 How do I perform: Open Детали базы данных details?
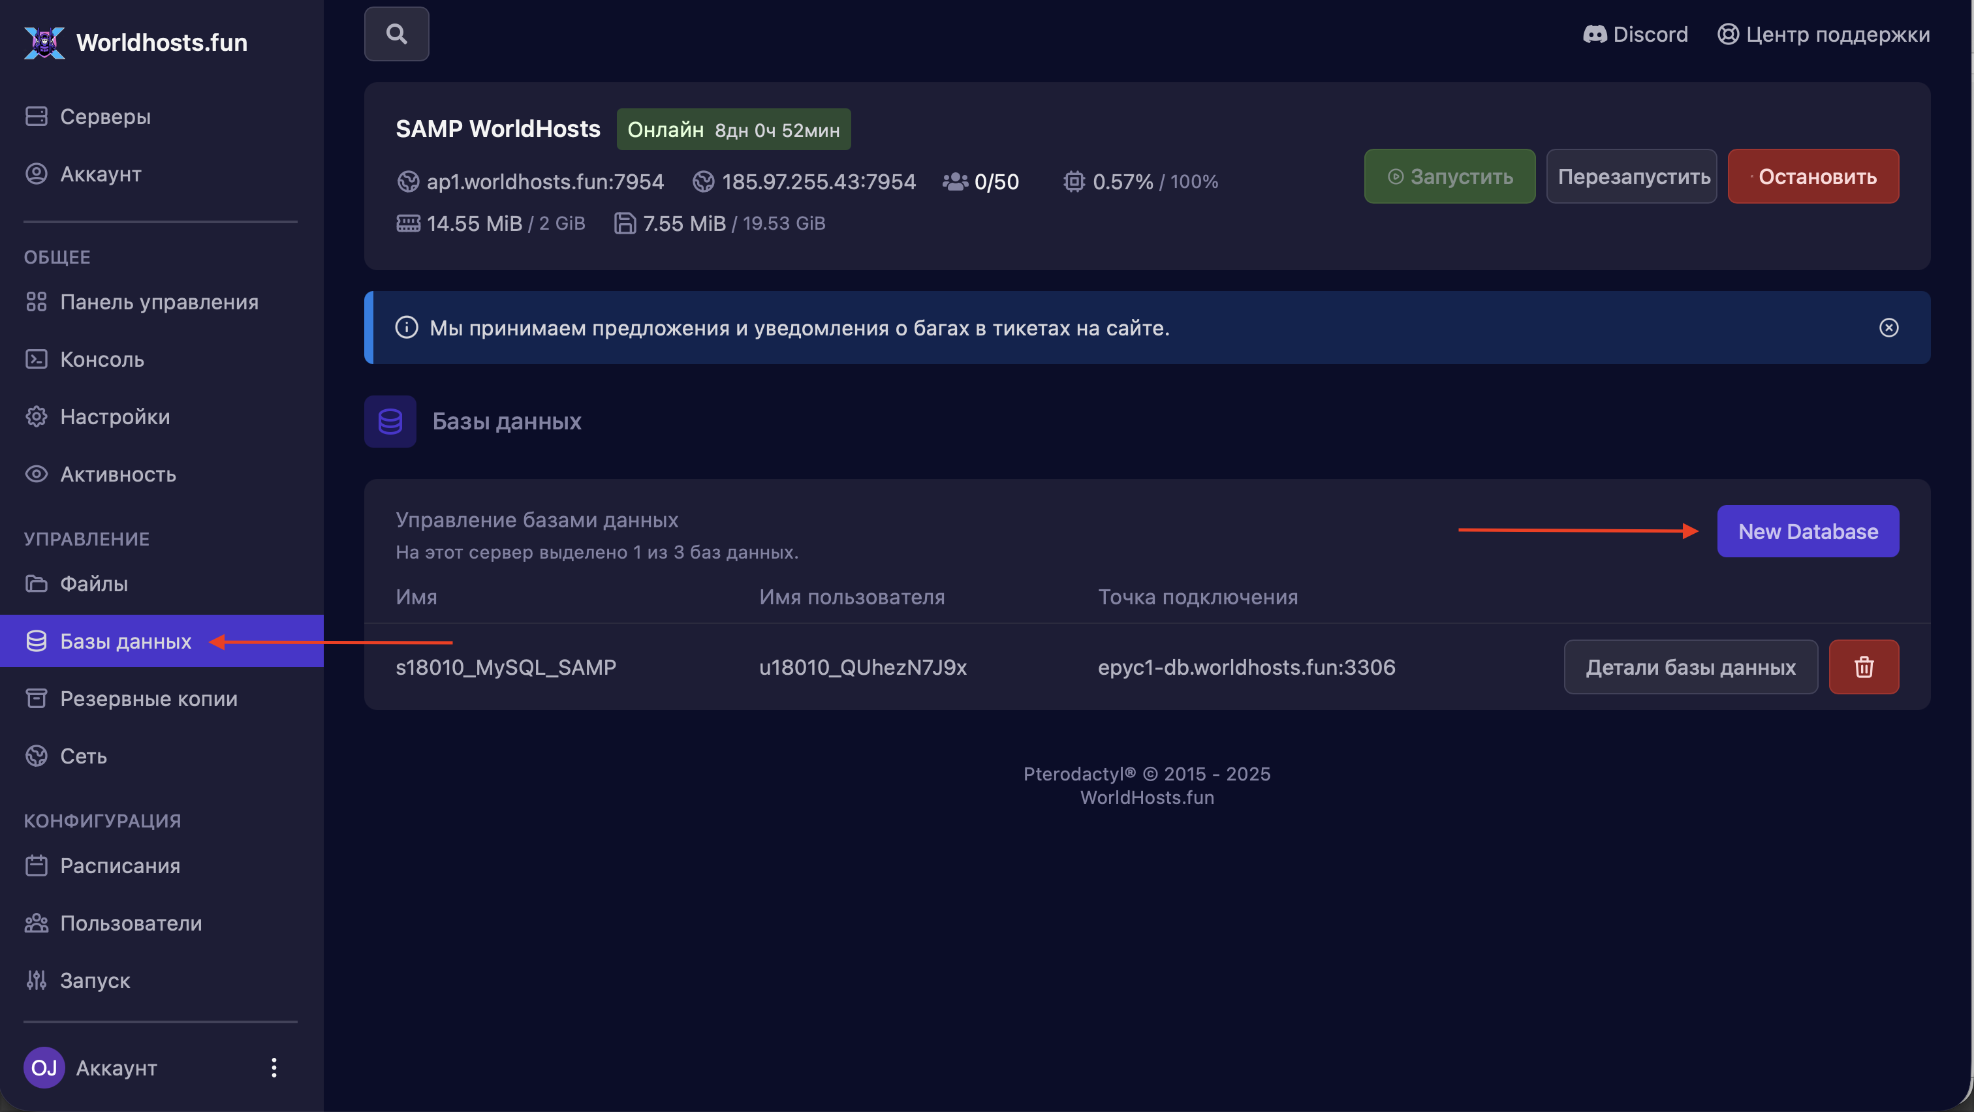(1689, 666)
